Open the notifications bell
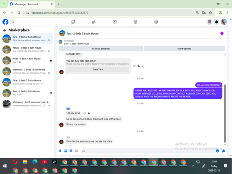The image size is (232, 174). click(x=217, y=22)
